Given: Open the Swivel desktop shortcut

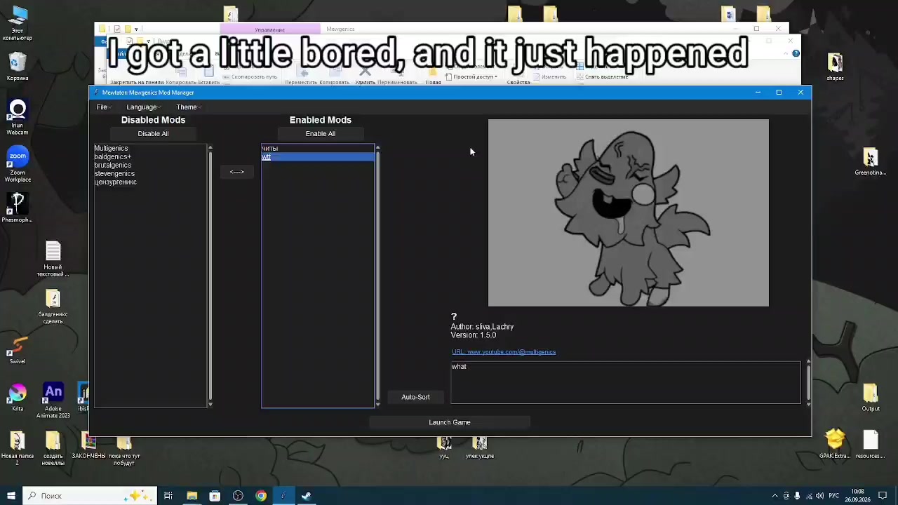Looking at the screenshot, I should (18, 350).
